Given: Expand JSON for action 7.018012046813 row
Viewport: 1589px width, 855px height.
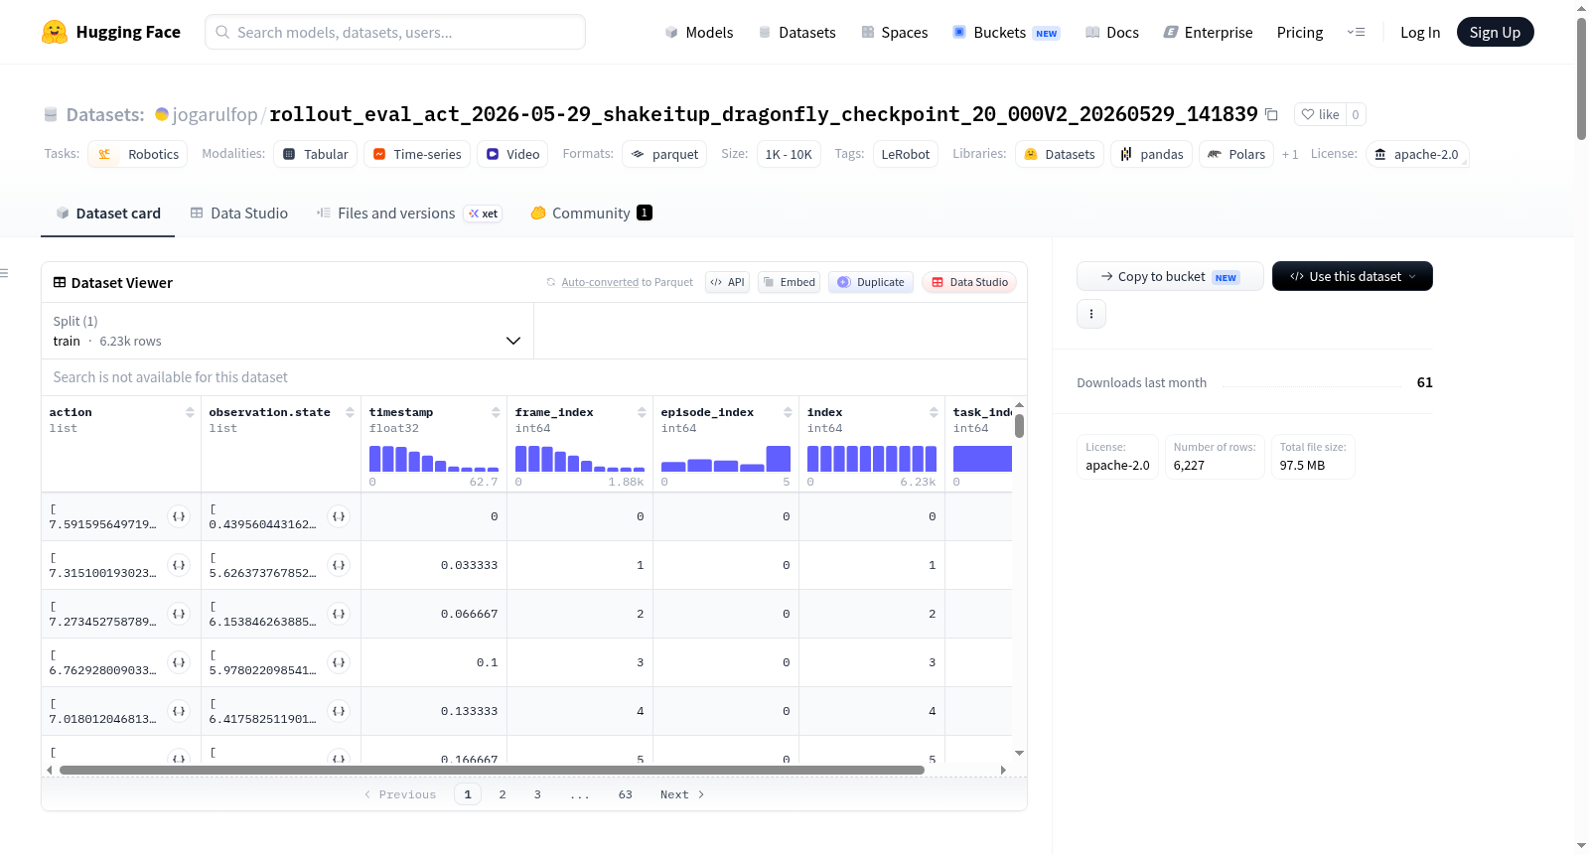Looking at the screenshot, I should coord(179,711).
